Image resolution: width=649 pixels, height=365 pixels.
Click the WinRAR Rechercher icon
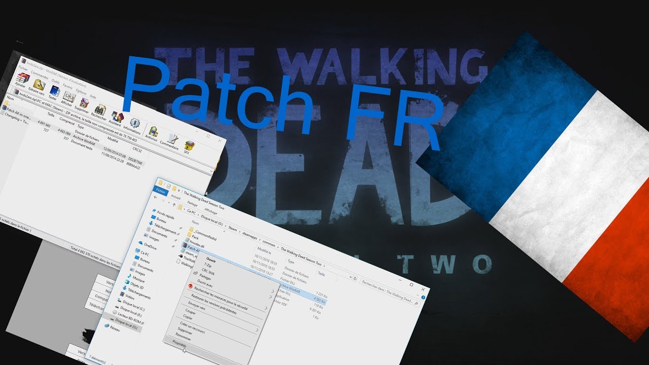pos(99,111)
